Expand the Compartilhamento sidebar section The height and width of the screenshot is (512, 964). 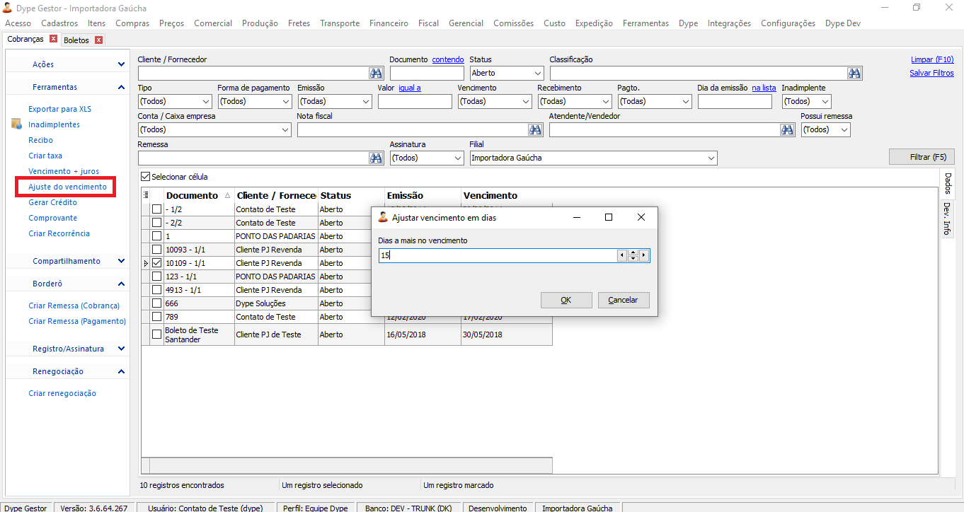click(122, 261)
